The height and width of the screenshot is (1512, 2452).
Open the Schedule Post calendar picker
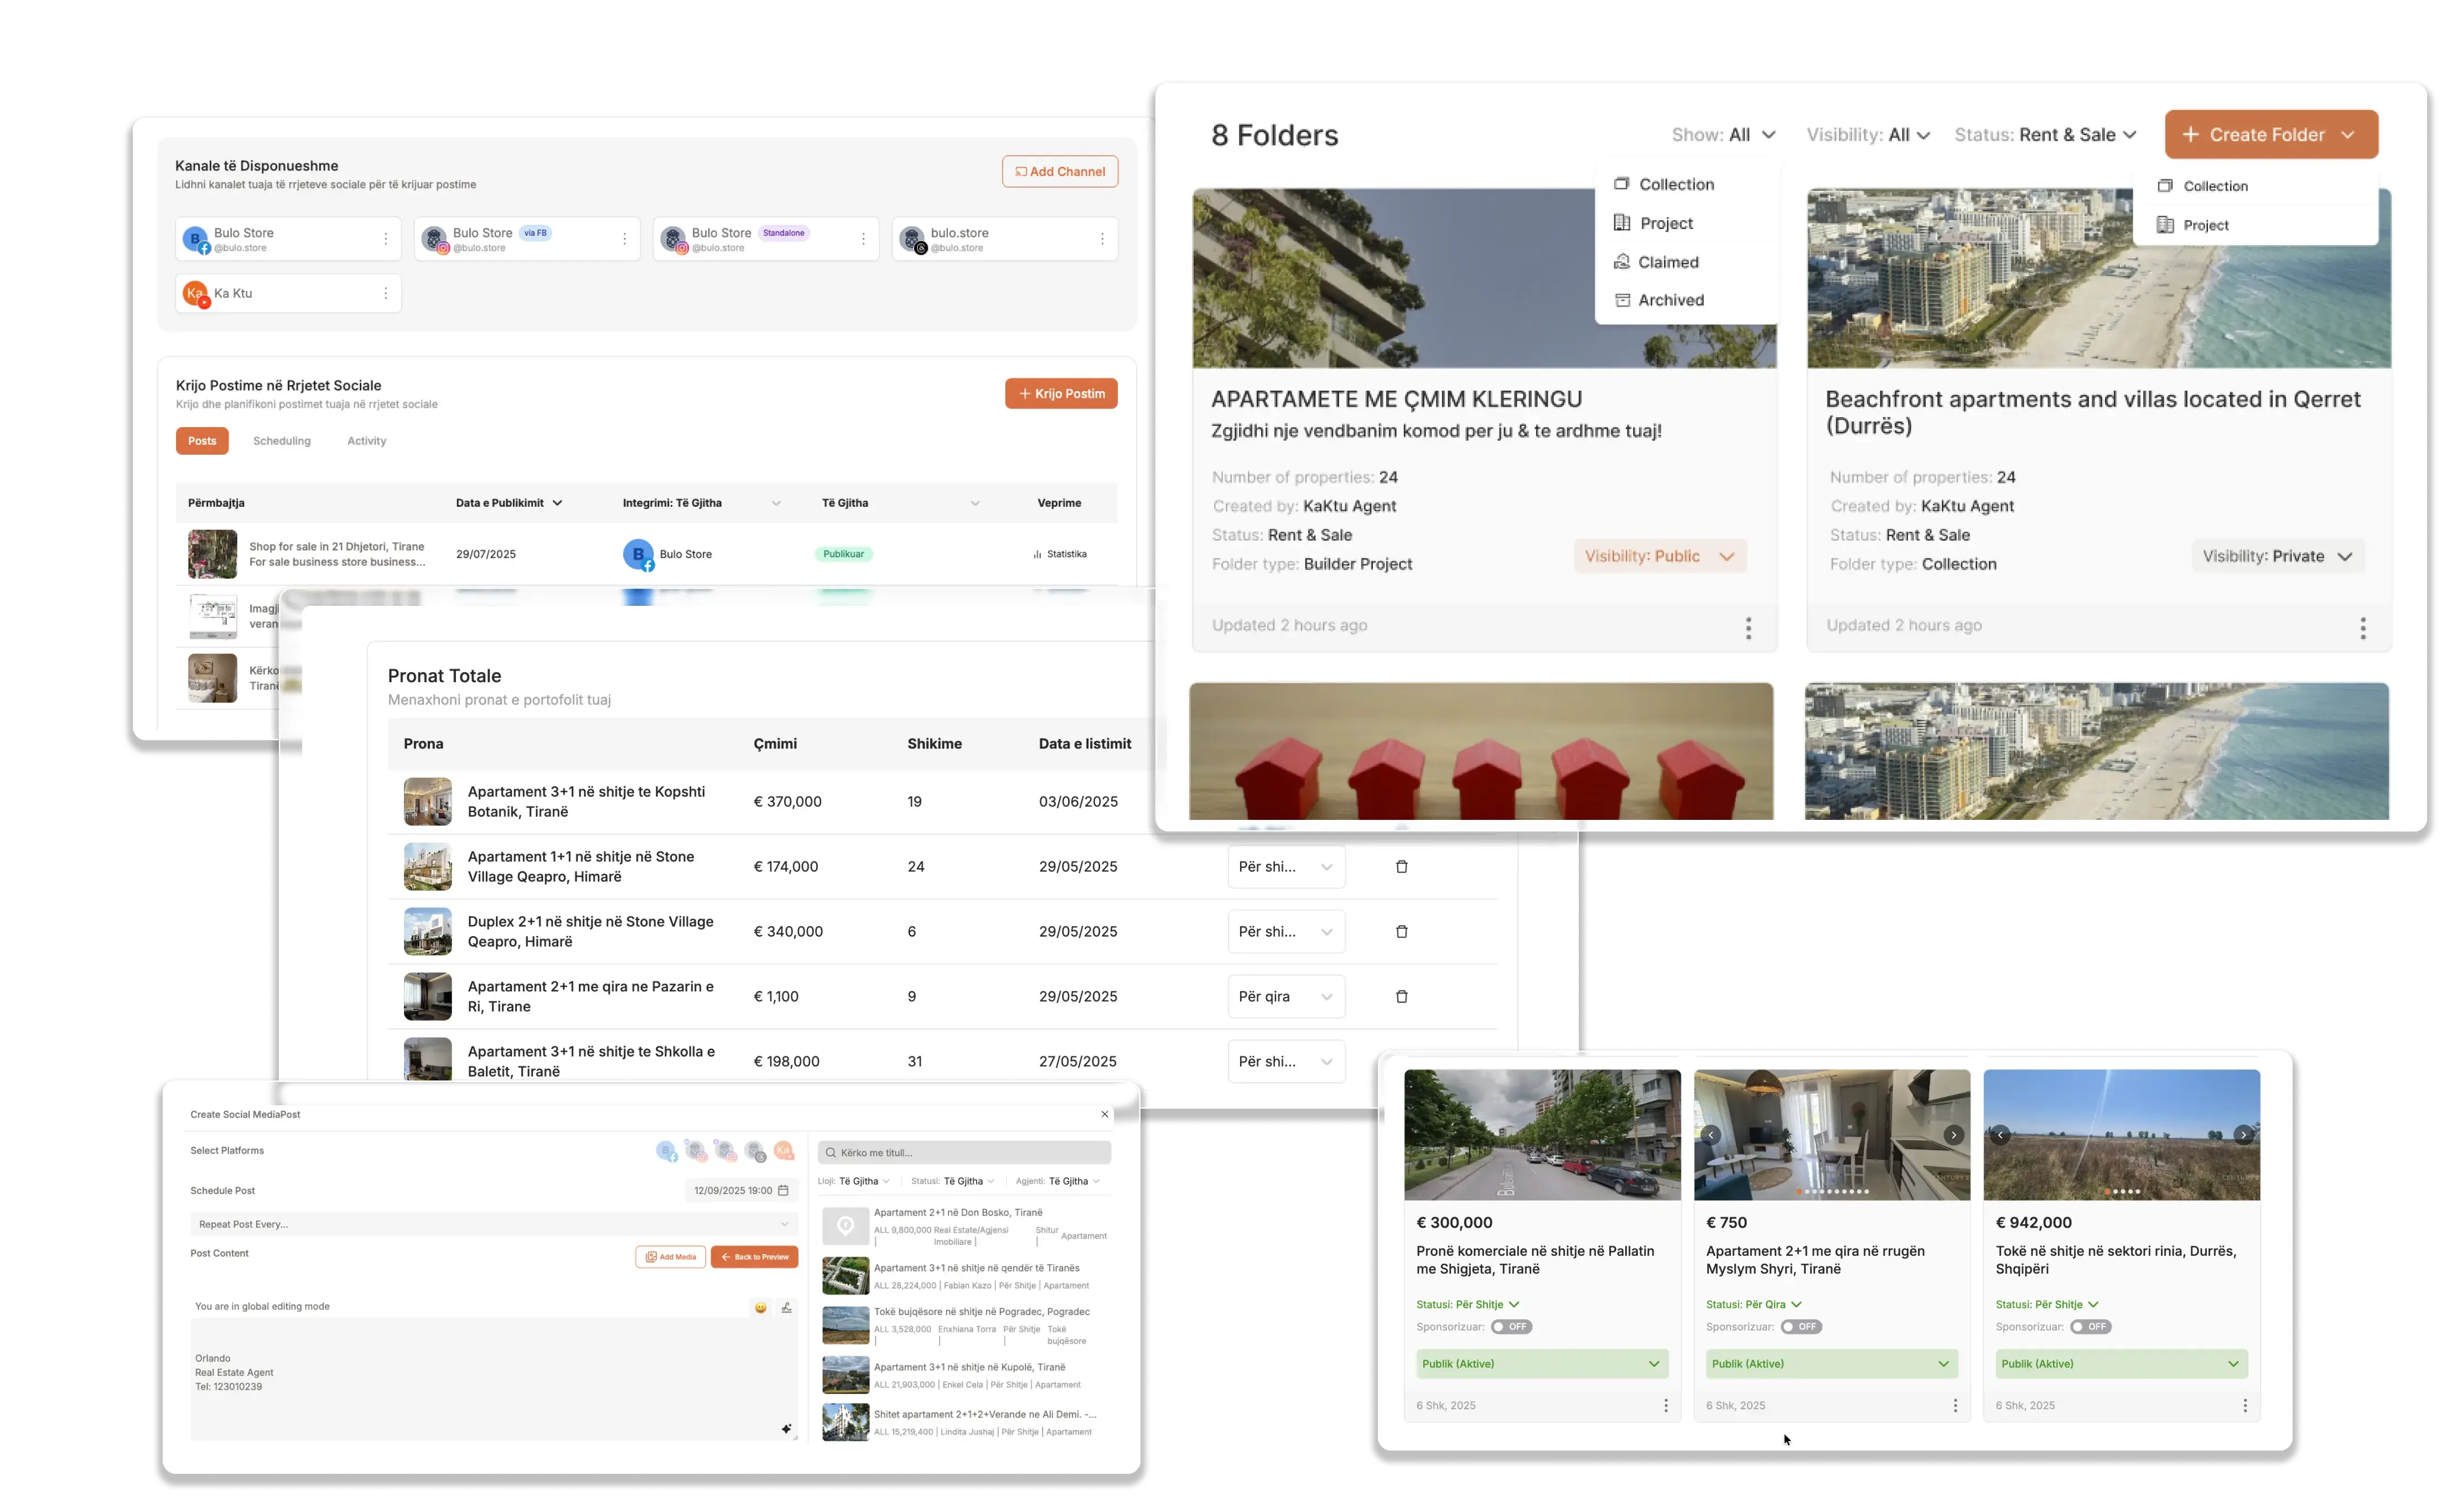[783, 1190]
